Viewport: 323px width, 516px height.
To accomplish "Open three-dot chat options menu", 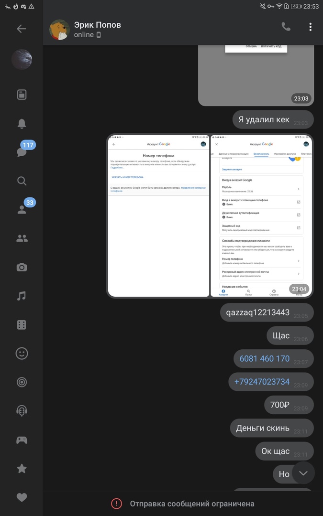I will coord(310,27).
